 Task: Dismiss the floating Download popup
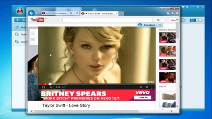tap(160, 25)
